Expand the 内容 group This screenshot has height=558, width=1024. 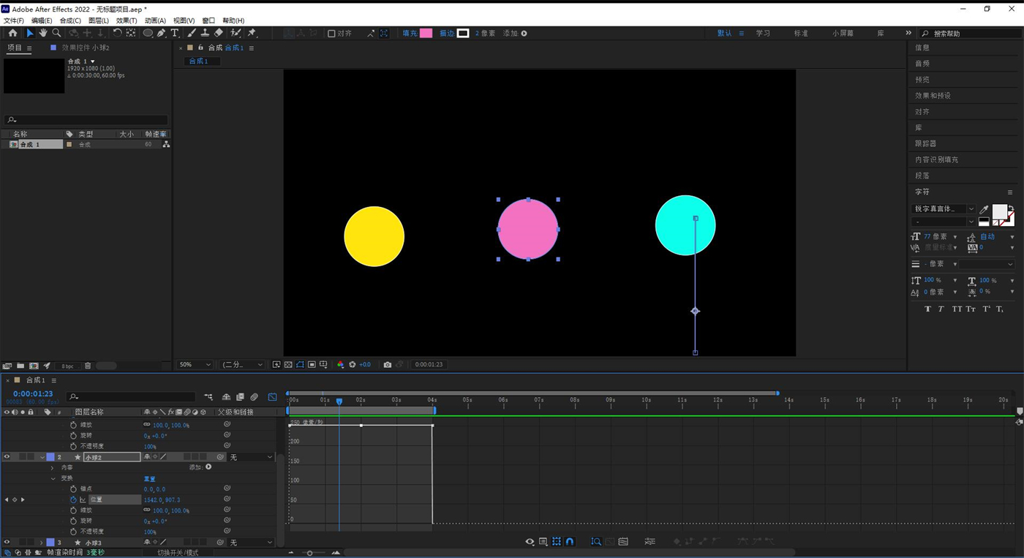(52, 467)
